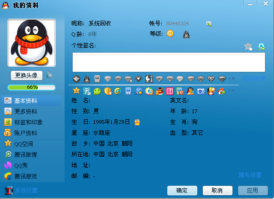Open the QQ Zone star icon in the app row
Screen dimensions: 274x199
click(76, 91)
